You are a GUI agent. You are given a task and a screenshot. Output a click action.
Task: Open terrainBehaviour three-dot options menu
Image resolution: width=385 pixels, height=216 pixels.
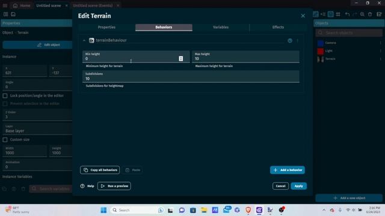coord(297,41)
